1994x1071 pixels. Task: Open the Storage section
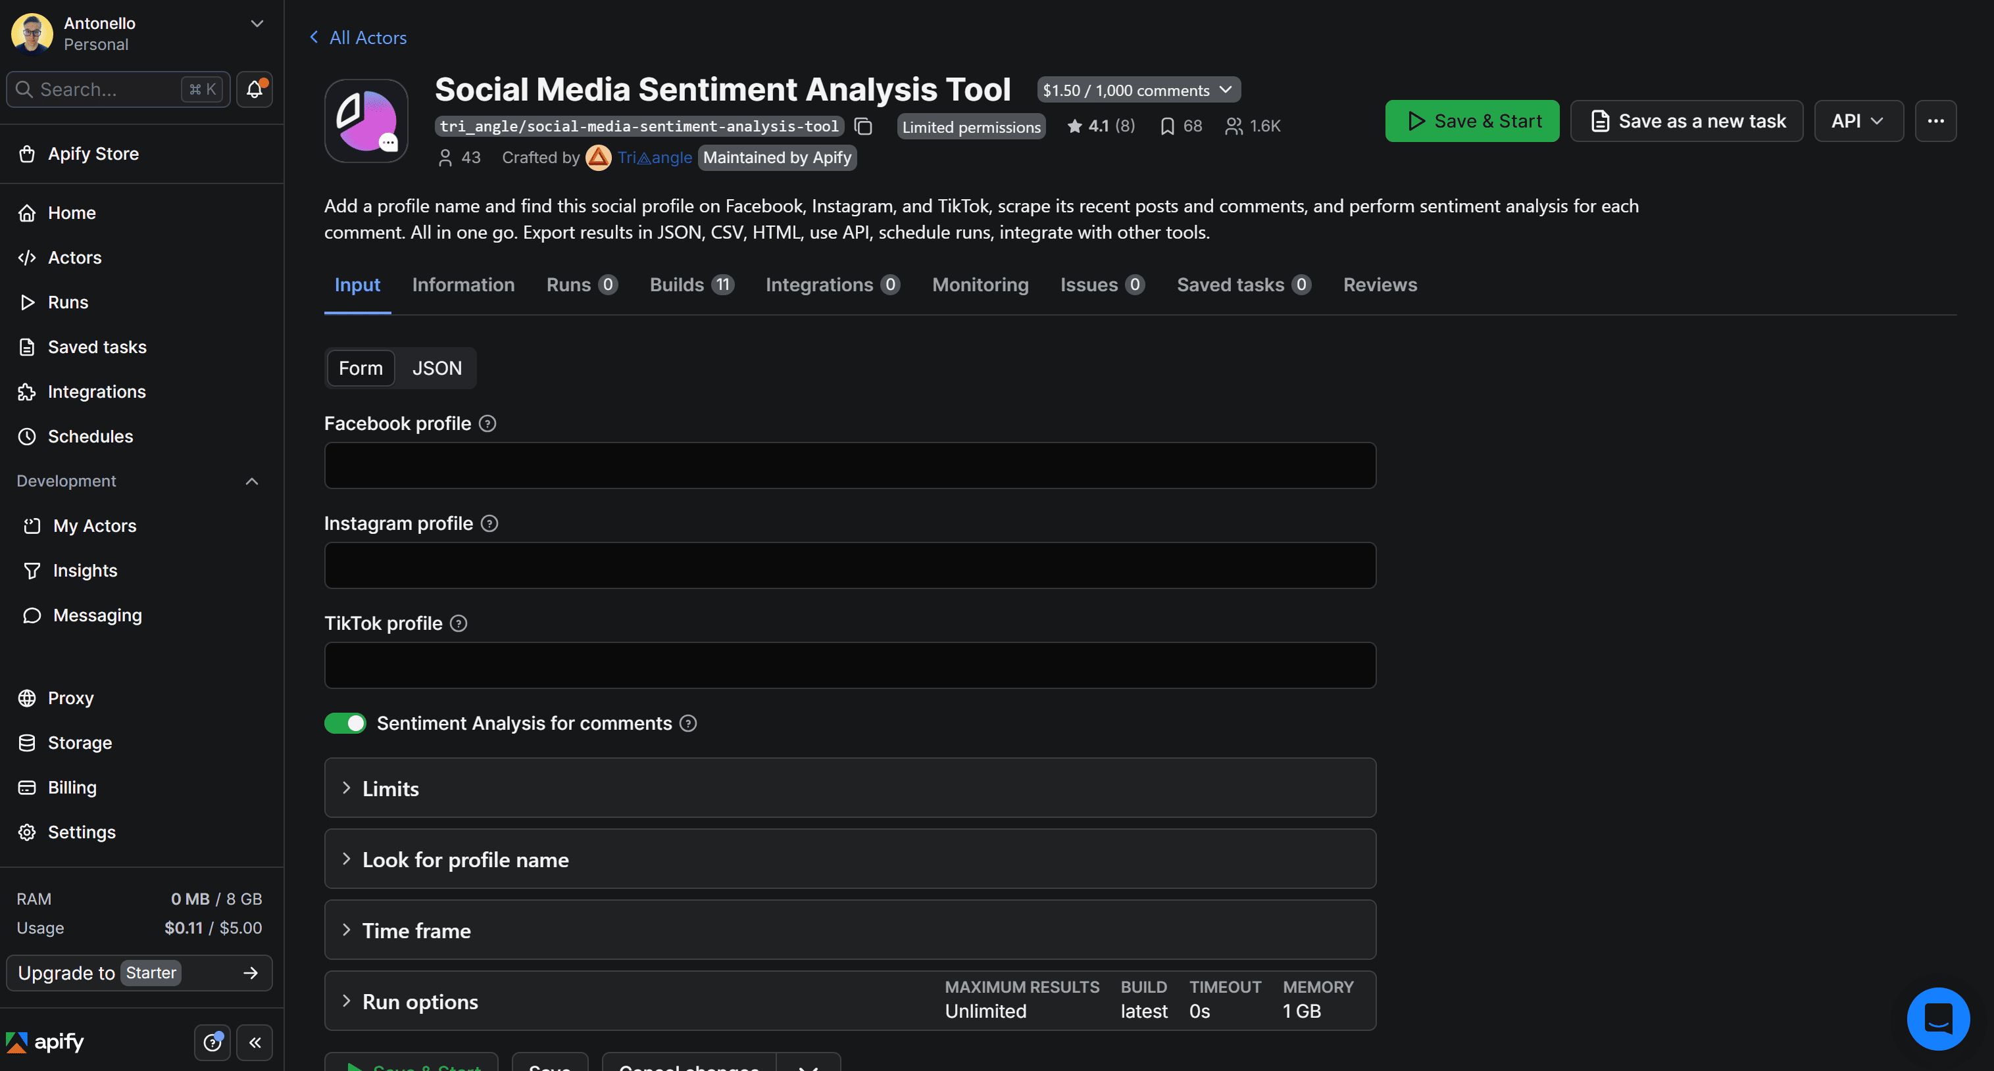tap(79, 742)
